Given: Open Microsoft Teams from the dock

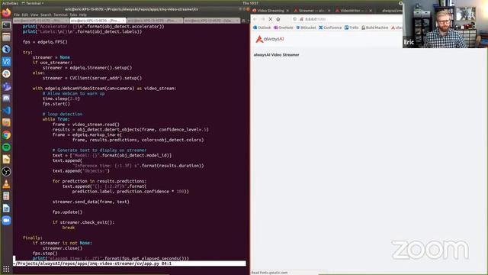Looking at the screenshot, I should pyautogui.click(x=6, y=86).
